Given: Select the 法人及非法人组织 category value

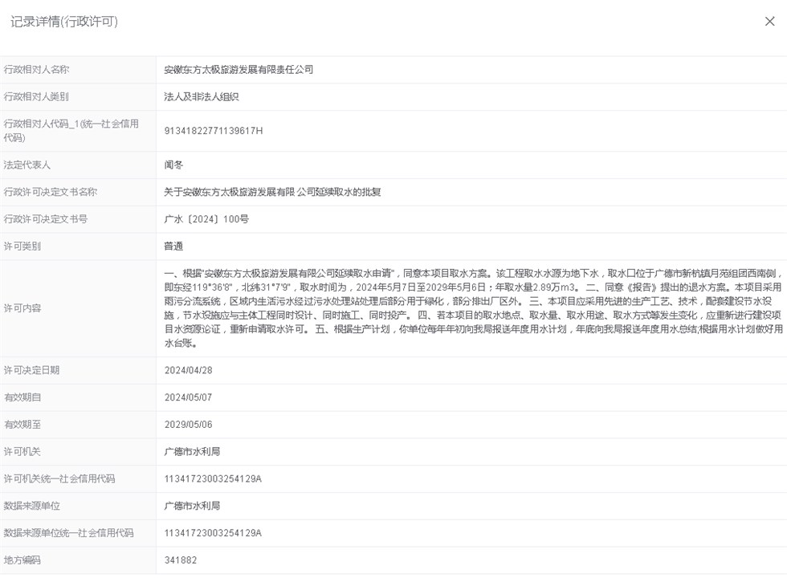Looking at the screenshot, I should [202, 97].
